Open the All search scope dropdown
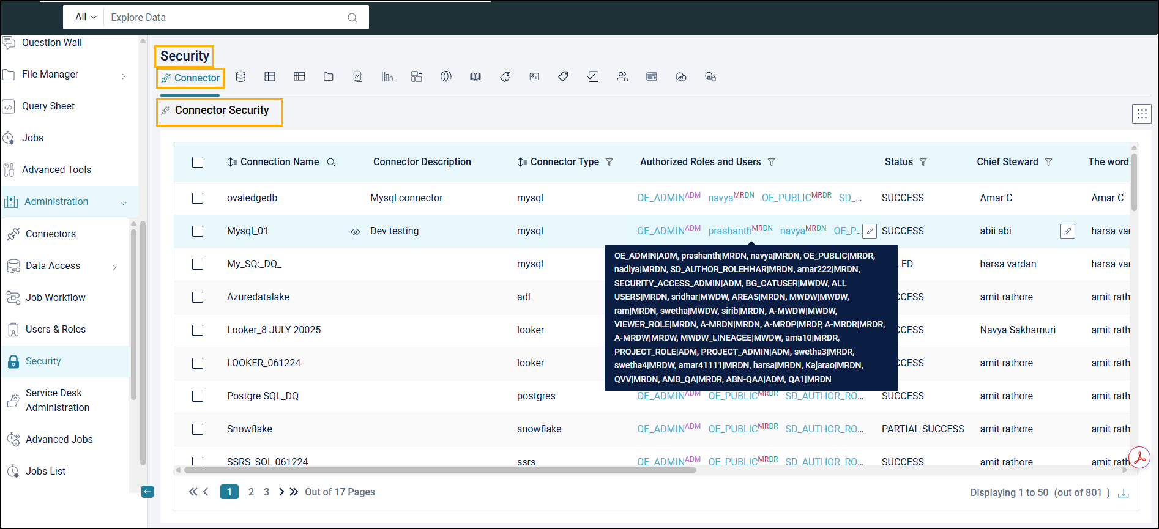The height and width of the screenshot is (529, 1159). point(85,17)
